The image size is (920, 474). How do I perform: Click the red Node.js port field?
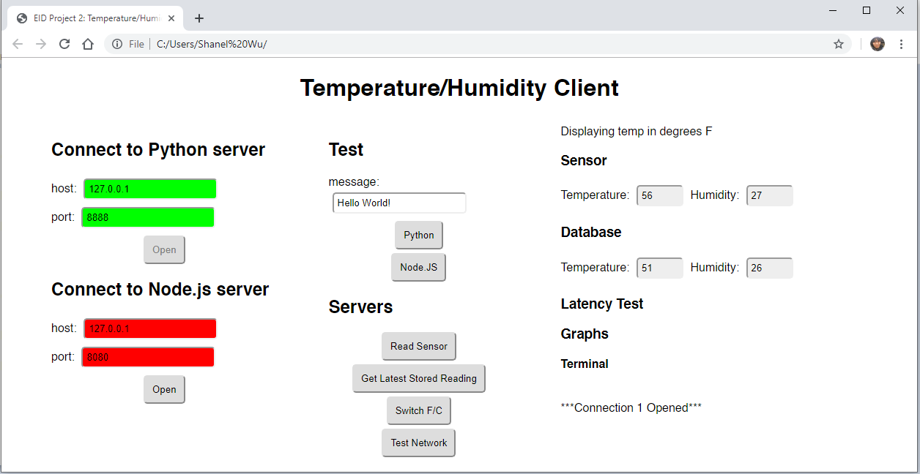[147, 357]
